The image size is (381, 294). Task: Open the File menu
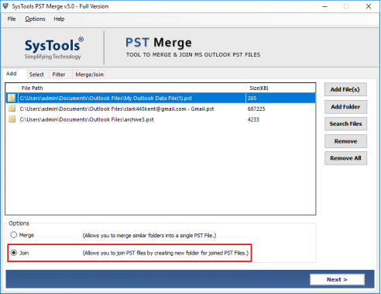tap(12, 19)
